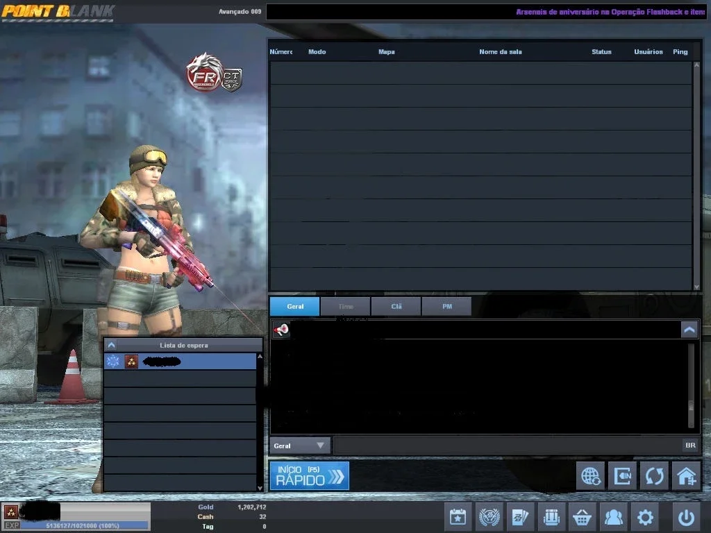Open the settings gear icon

click(x=645, y=517)
